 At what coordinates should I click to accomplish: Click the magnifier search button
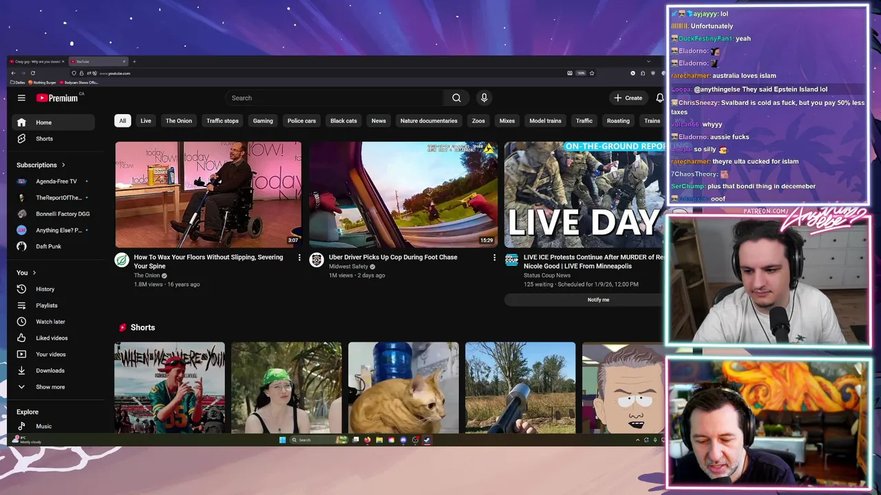[x=456, y=98]
